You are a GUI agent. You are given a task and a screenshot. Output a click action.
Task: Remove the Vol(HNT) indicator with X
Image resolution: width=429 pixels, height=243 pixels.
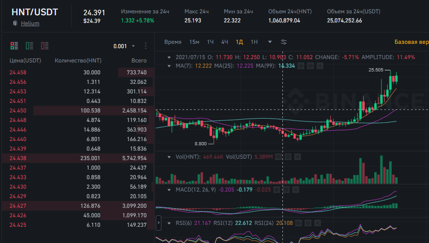tap(298, 156)
